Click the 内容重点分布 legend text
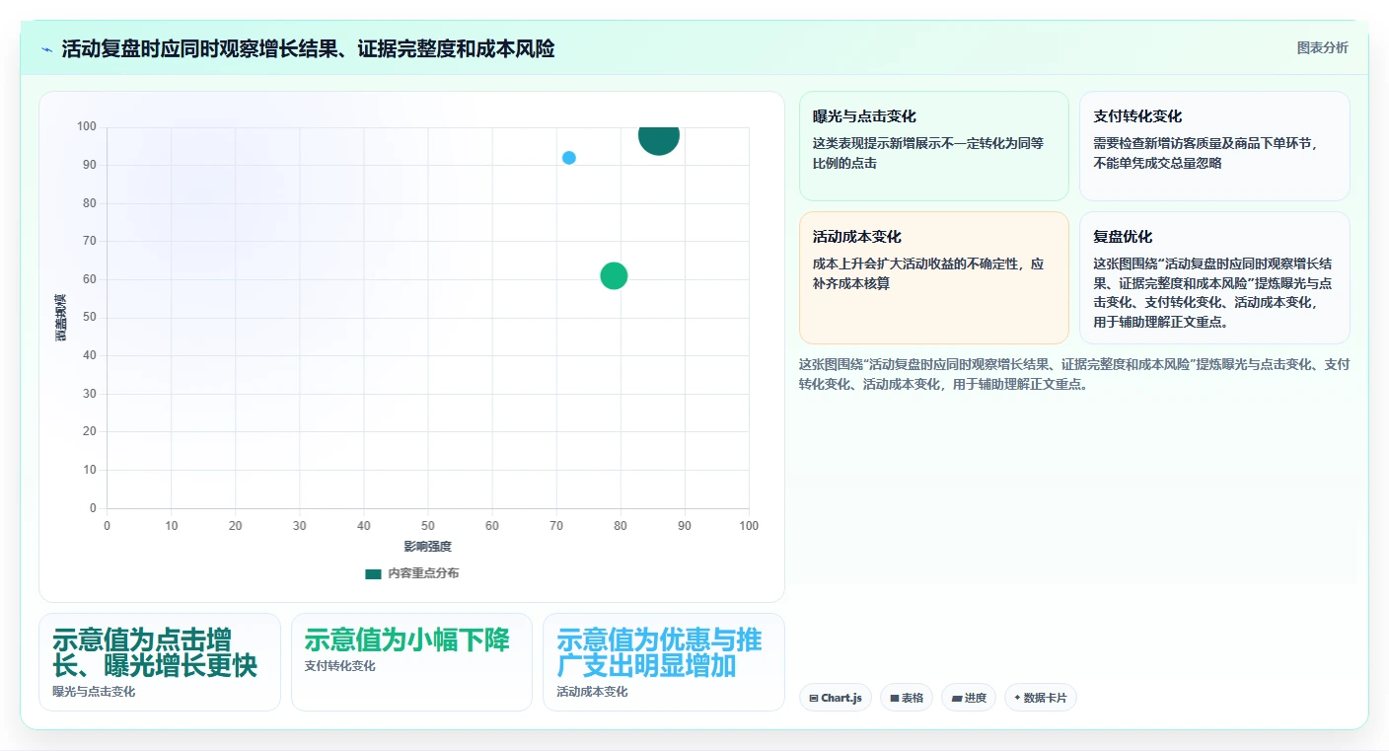The width and height of the screenshot is (1389, 751). (x=423, y=573)
